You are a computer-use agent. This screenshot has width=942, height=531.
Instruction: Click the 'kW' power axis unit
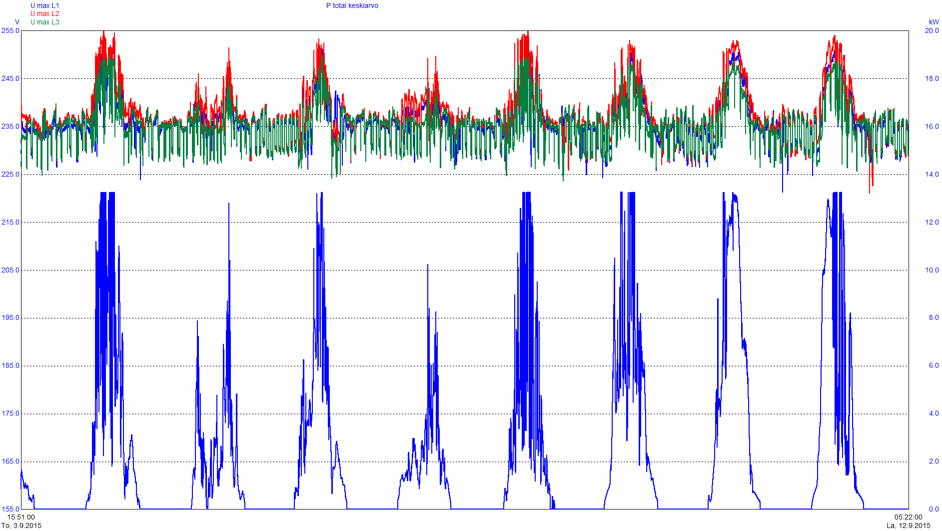pyautogui.click(x=934, y=22)
